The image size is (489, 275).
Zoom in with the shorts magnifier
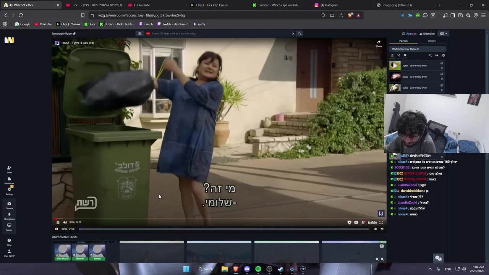point(377,259)
